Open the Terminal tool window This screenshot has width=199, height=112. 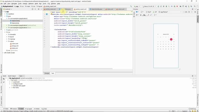(x=14, y=109)
